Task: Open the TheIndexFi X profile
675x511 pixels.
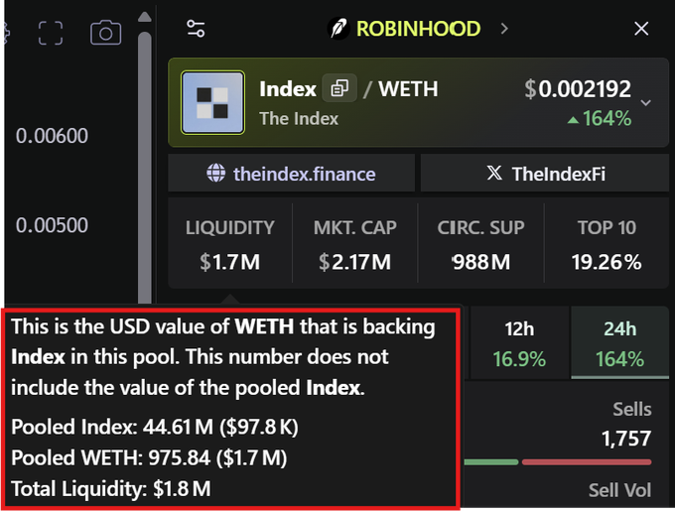Action: pyautogui.click(x=545, y=174)
